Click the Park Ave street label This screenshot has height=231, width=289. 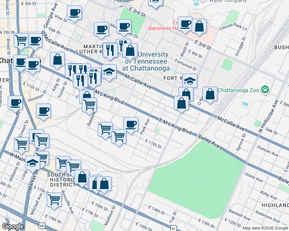[x=145, y=127]
